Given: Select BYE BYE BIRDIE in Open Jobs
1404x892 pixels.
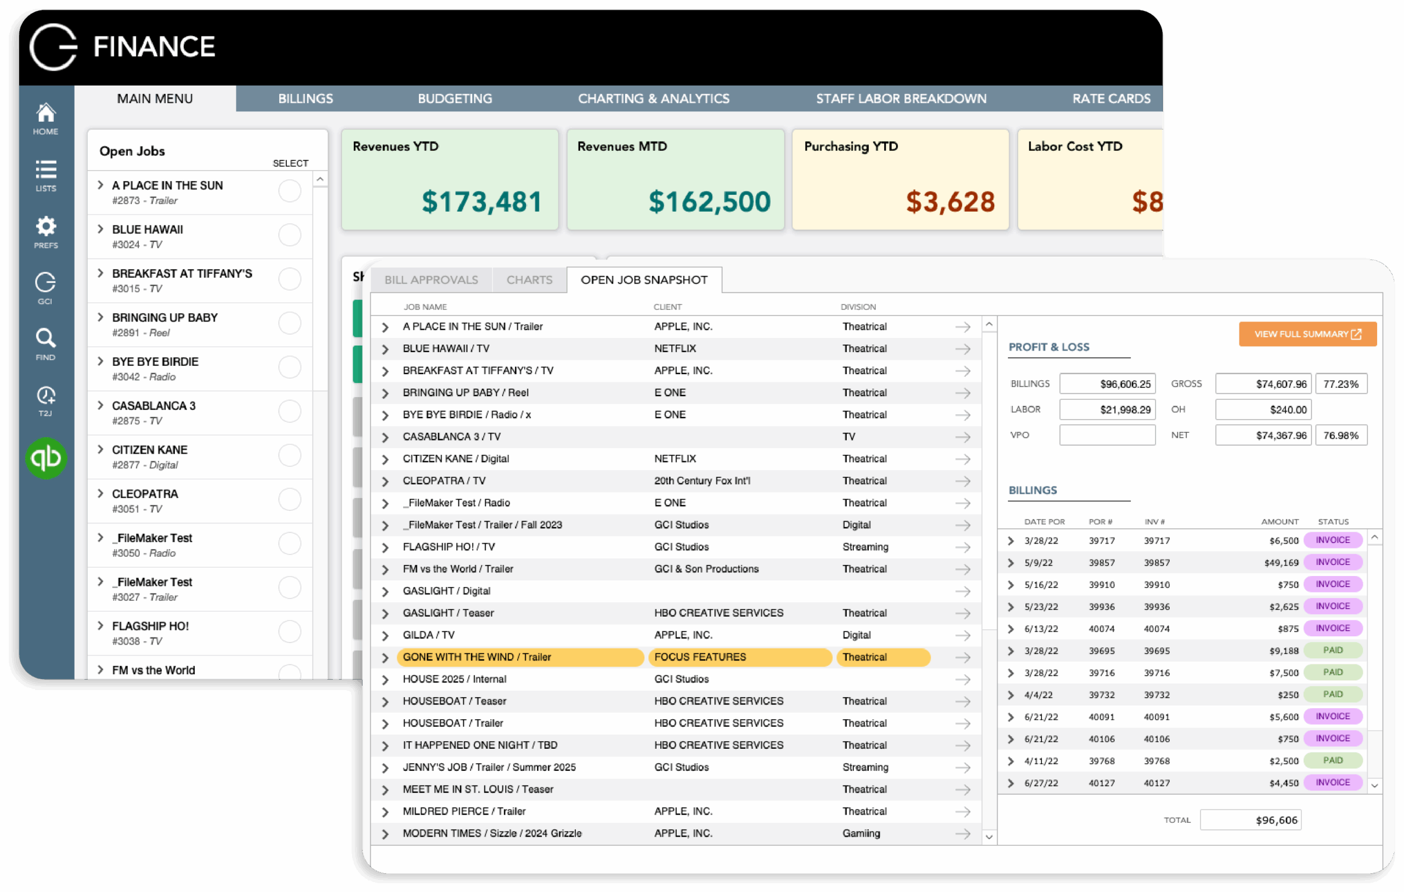Looking at the screenshot, I should pos(290,367).
